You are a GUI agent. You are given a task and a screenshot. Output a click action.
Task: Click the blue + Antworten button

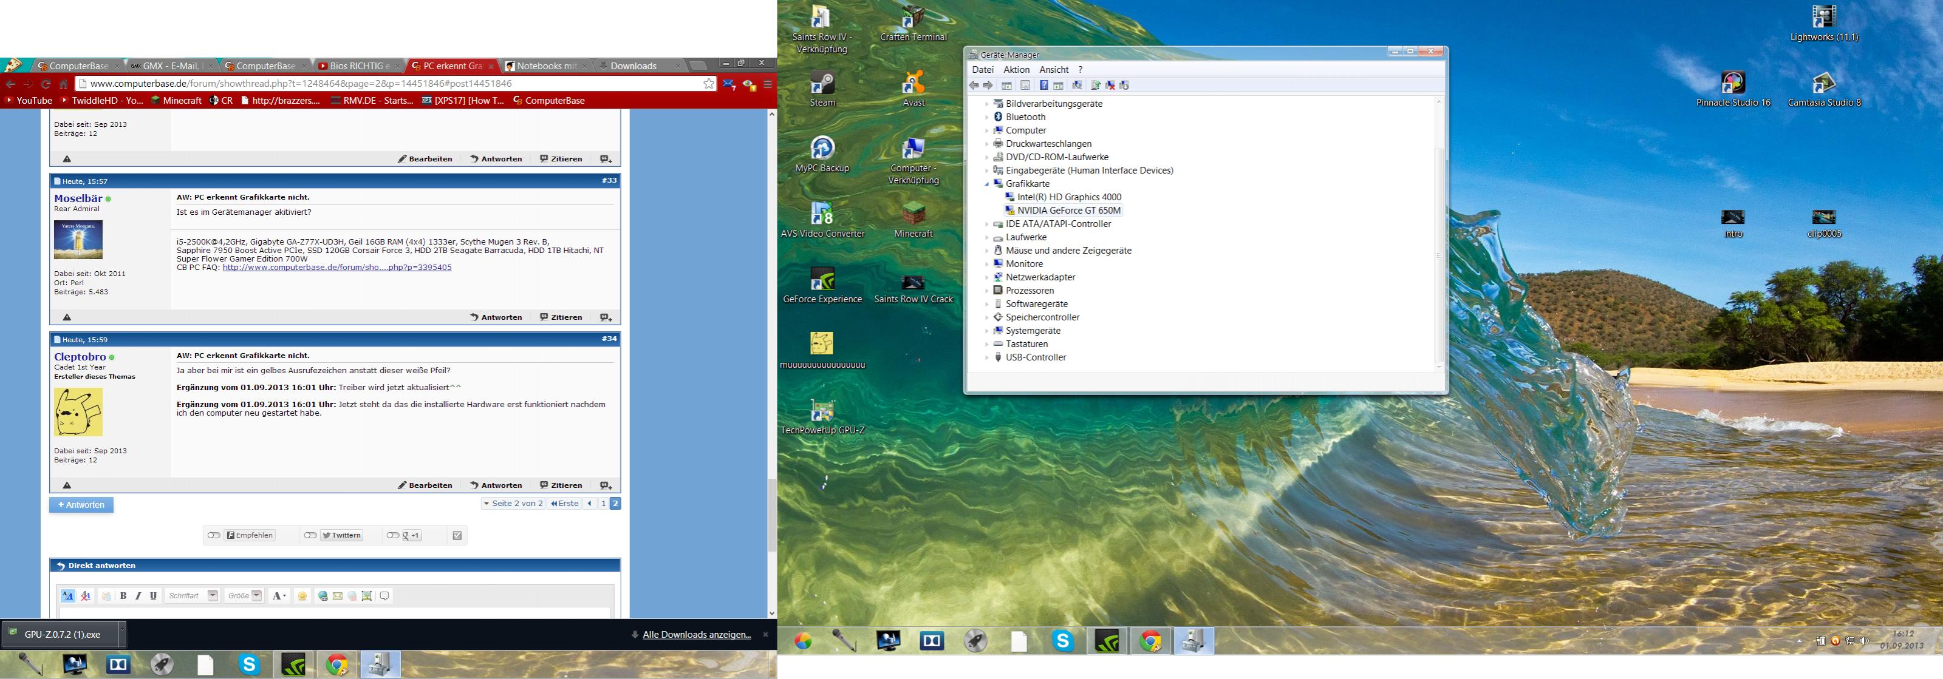81,505
